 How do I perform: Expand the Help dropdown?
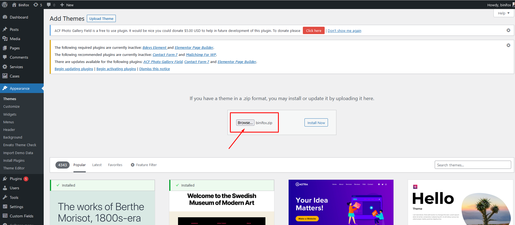504,13
